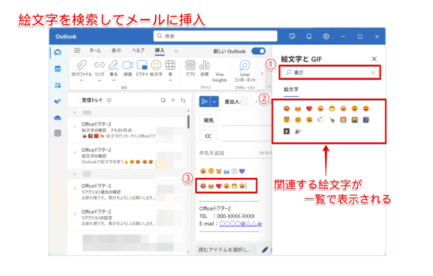Viewport: 433px width, 276px height.
Task: Insert the red heart emoji in emoji panel
Action: pyautogui.click(x=309, y=108)
